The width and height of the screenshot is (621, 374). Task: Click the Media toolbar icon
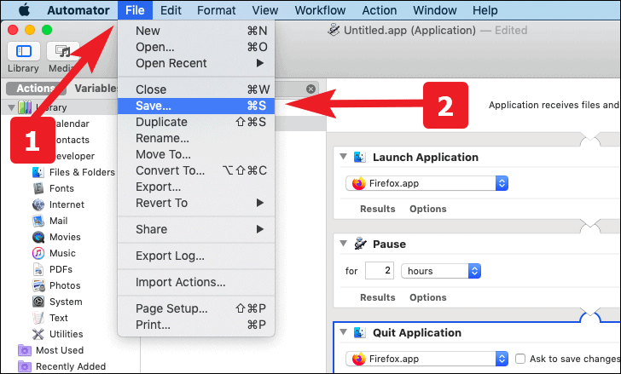(x=62, y=51)
